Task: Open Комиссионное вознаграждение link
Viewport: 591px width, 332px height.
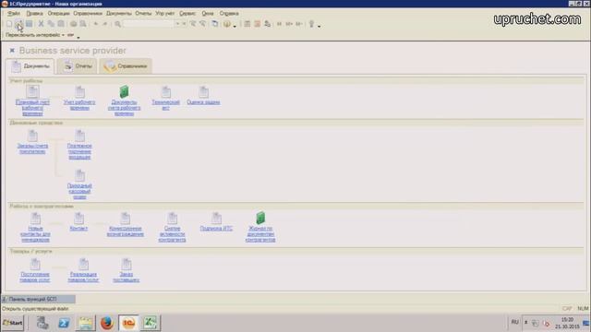Action: (126, 231)
